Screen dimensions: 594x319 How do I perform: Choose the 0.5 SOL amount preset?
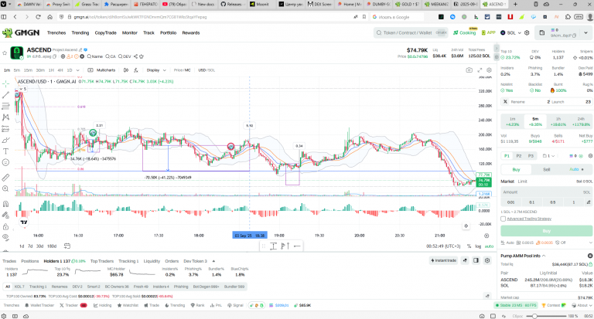click(x=553, y=202)
